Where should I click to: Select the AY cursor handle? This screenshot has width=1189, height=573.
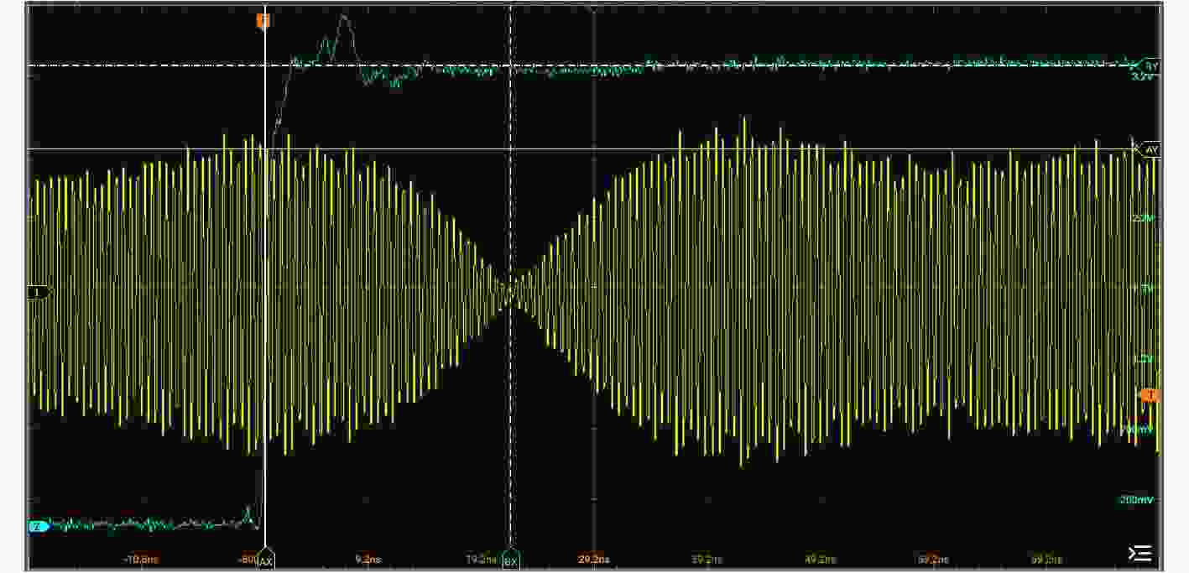pos(1150,149)
